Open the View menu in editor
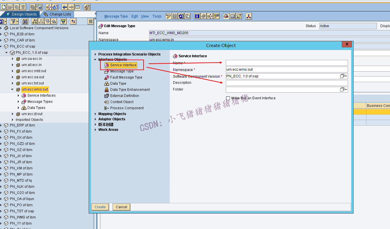 (145, 16)
